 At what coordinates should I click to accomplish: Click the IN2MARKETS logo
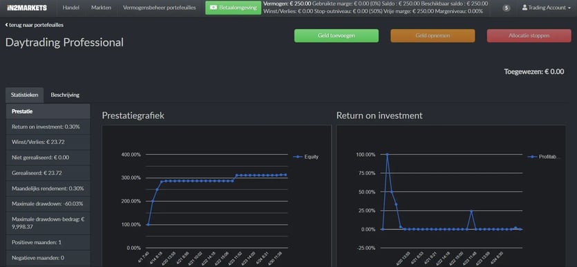(x=27, y=8)
